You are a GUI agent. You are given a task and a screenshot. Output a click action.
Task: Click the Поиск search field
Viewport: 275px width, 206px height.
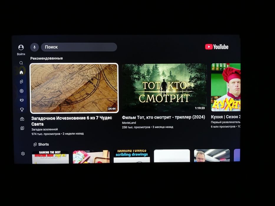[79, 47]
